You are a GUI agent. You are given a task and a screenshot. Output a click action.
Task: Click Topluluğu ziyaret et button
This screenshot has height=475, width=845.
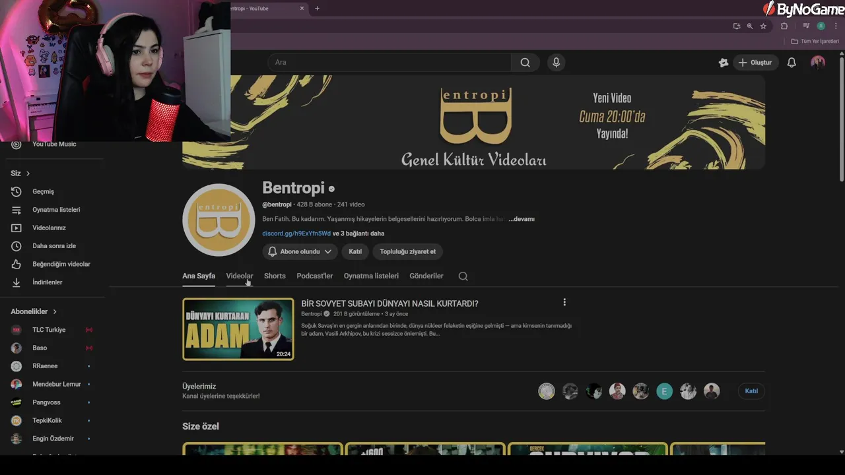pyautogui.click(x=408, y=251)
